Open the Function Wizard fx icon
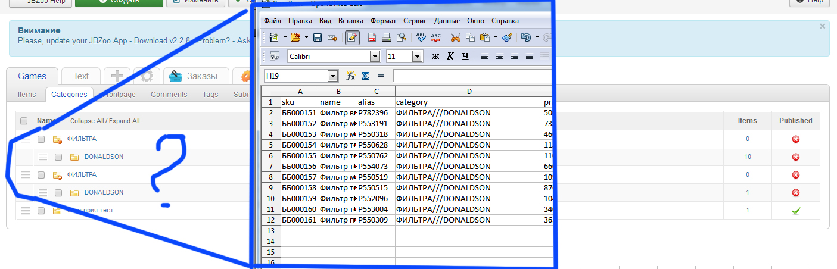 click(350, 76)
